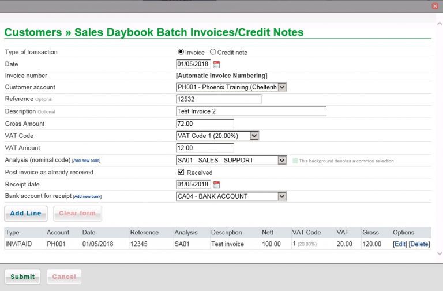Image resolution: width=443 pixels, height=291 pixels.
Task: Open the VAT Code dropdown
Action: [x=217, y=136]
